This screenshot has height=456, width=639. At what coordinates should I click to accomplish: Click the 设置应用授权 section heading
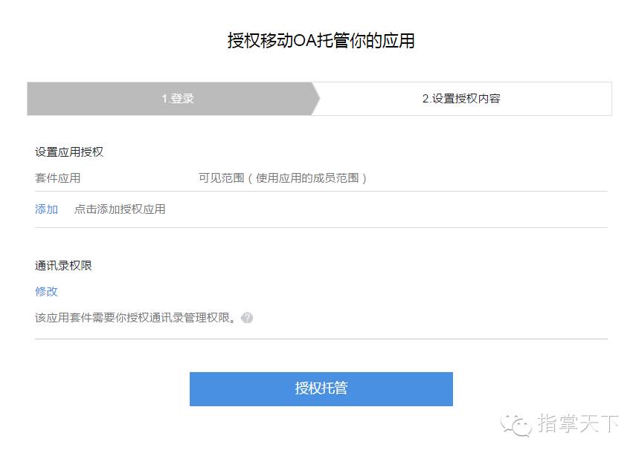[69, 152]
